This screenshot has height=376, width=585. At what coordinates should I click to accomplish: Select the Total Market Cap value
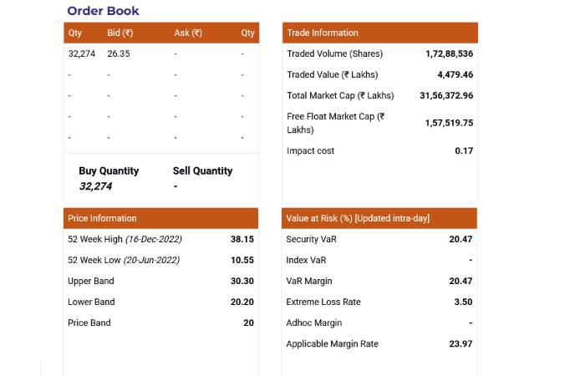coord(446,95)
